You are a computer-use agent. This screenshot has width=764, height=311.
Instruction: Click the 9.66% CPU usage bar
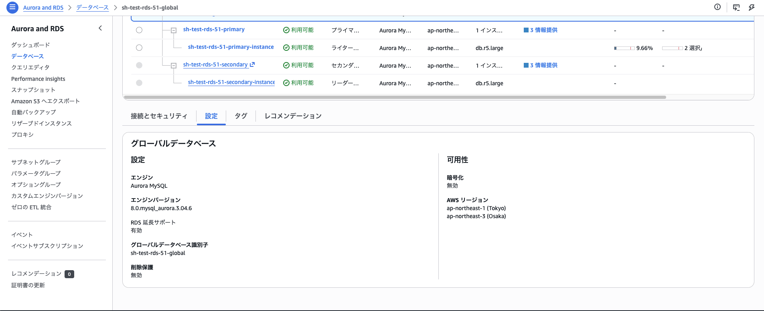[624, 48]
